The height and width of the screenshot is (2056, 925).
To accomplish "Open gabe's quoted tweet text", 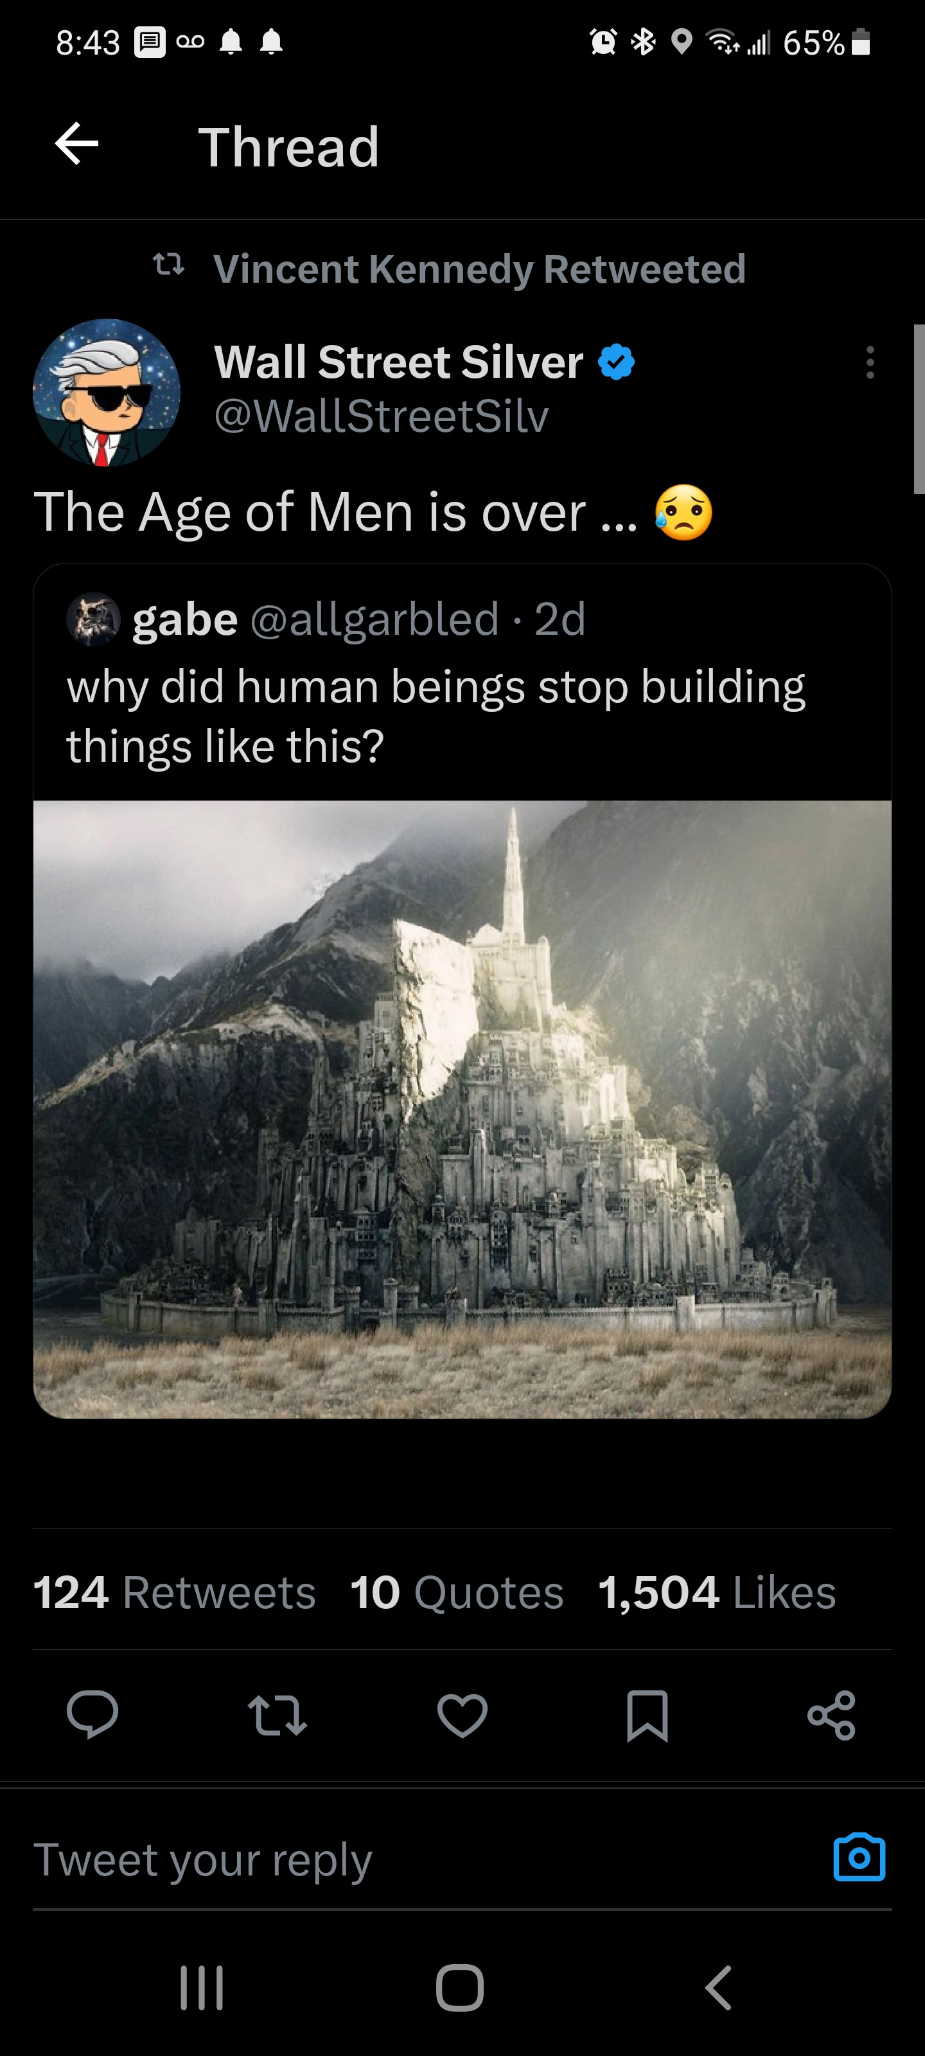I will (x=436, y=716).
